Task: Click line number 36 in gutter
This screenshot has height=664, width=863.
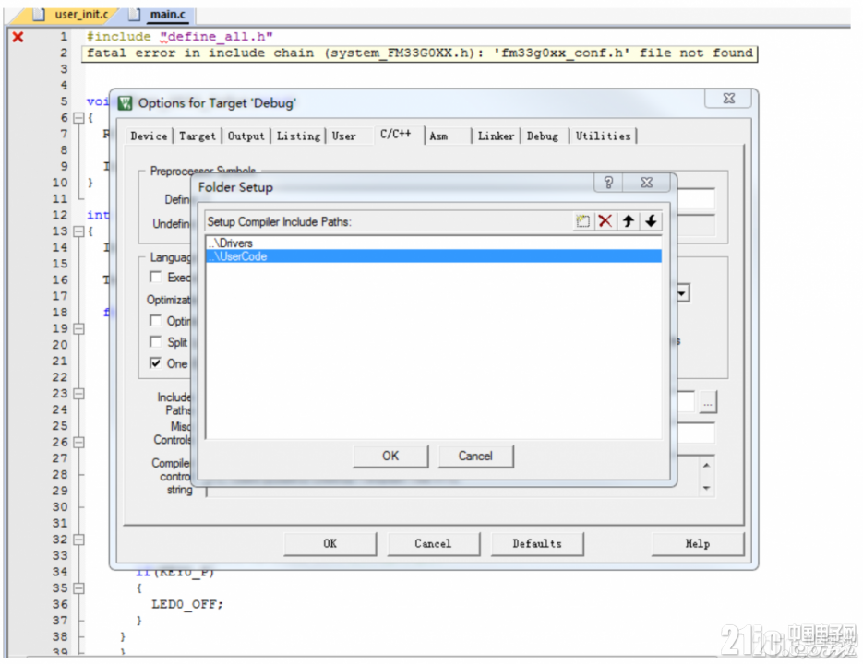Action: pos(60,604)
